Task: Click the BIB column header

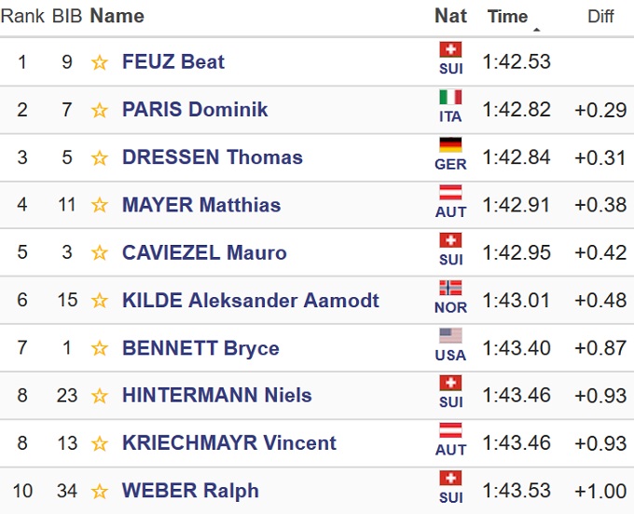Action: click(x=66, y=16)
